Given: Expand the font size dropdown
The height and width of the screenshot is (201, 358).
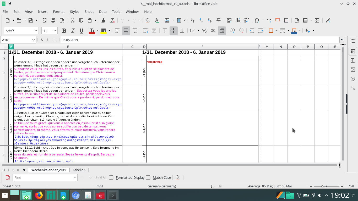Looking at the screenshot, I should [55, 31].
